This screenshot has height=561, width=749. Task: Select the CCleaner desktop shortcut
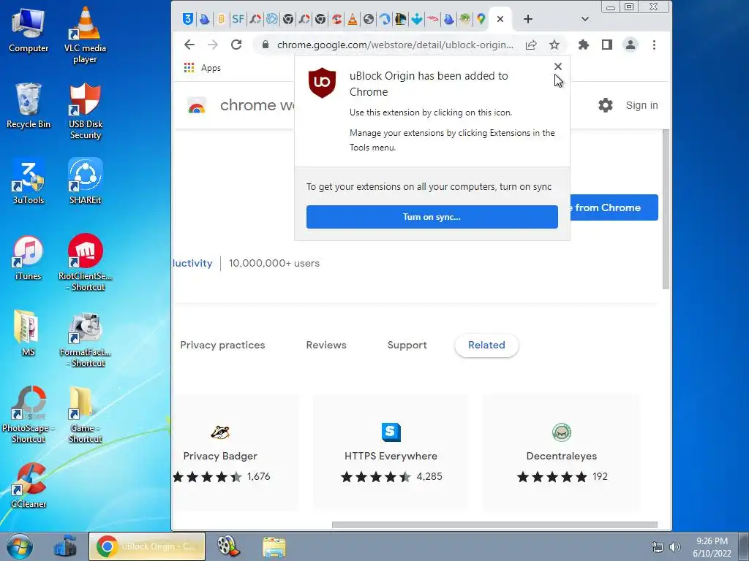(x=29, y=486)
